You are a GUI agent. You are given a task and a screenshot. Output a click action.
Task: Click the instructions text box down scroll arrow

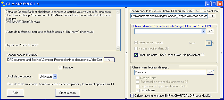tap(118, 48)
